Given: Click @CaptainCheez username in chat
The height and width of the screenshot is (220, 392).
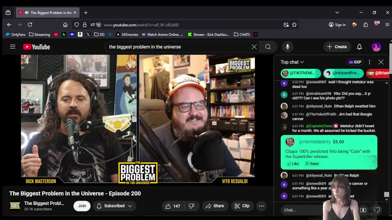Looking at the screenshot, I should [x=319, y=126].
